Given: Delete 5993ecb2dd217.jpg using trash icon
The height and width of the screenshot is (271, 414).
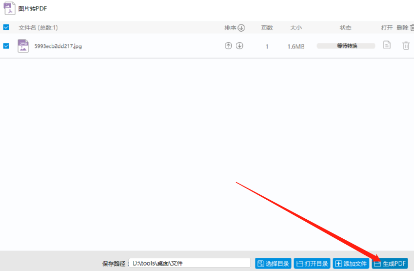Looking at the screenshot, I should [x=406, y=46].
